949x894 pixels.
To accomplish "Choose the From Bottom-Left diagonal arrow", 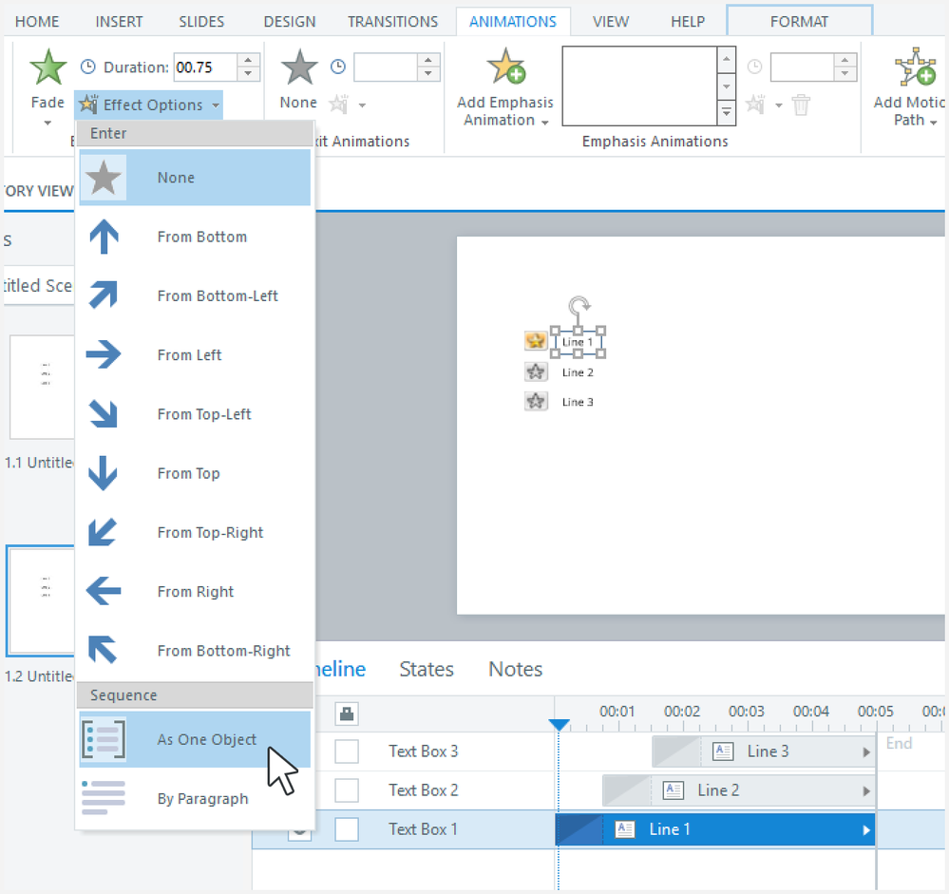I will (104, 295).
